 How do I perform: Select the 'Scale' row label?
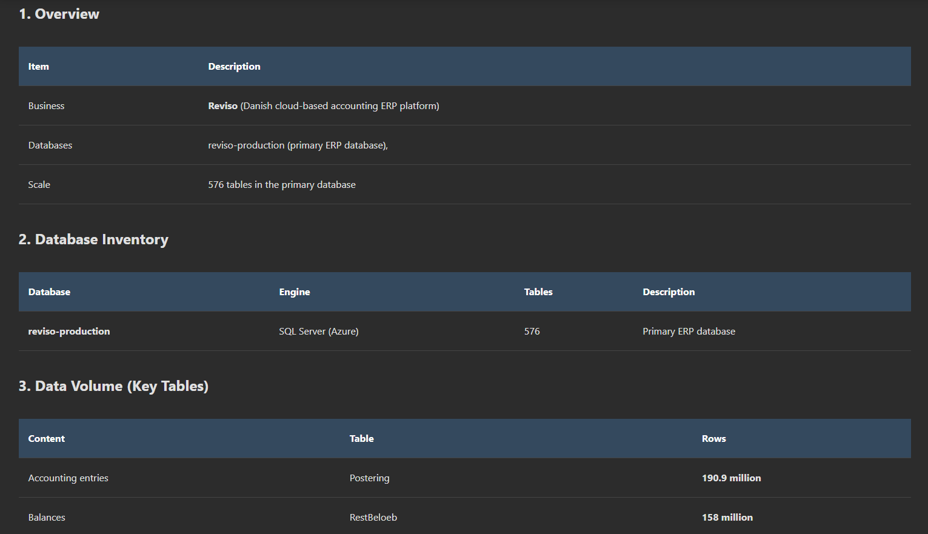[x=39, y=185]
